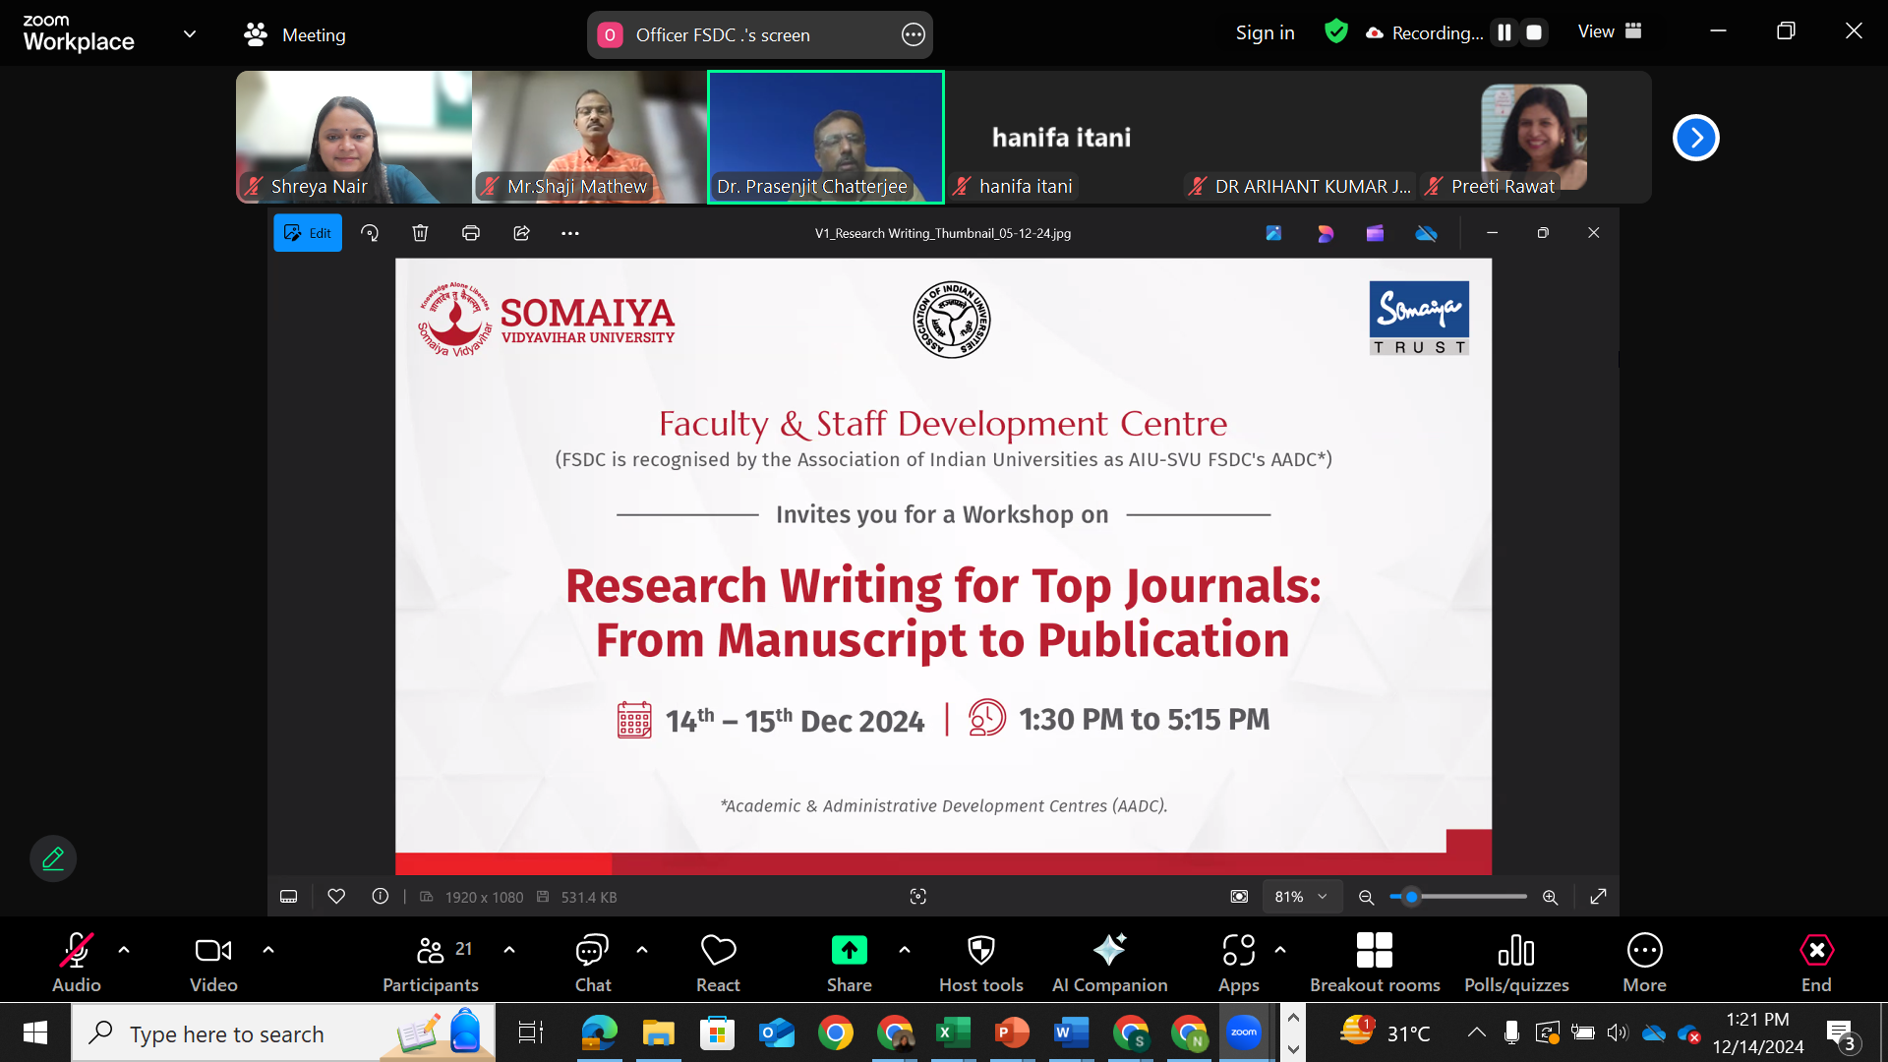Zoom out with minus magnifier
The image size is (1888, 1062).
click(x=1366, y=897)
